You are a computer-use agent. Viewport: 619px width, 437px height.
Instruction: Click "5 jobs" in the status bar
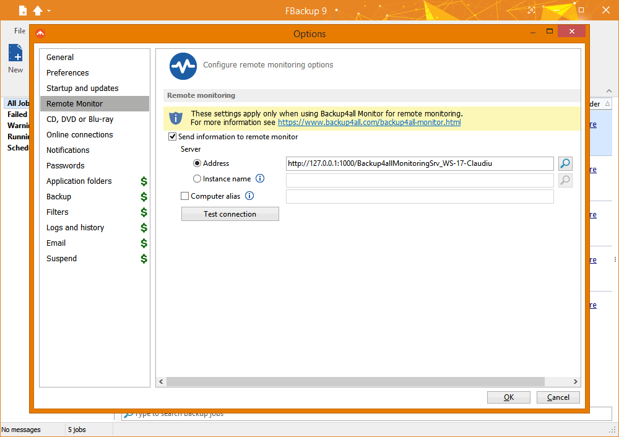pyautogui.click(x=77, y=430)
